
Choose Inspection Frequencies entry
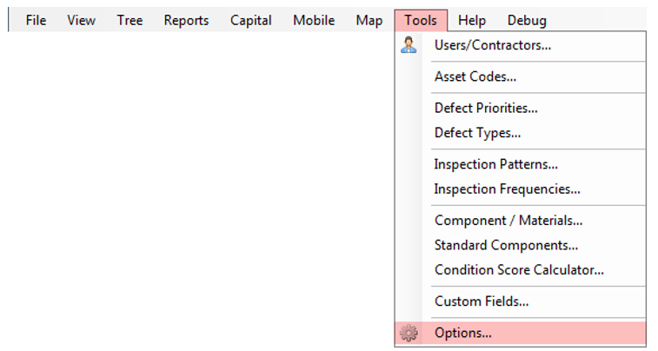[507, 189]
